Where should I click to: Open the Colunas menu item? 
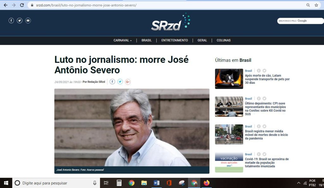(223, 40)
